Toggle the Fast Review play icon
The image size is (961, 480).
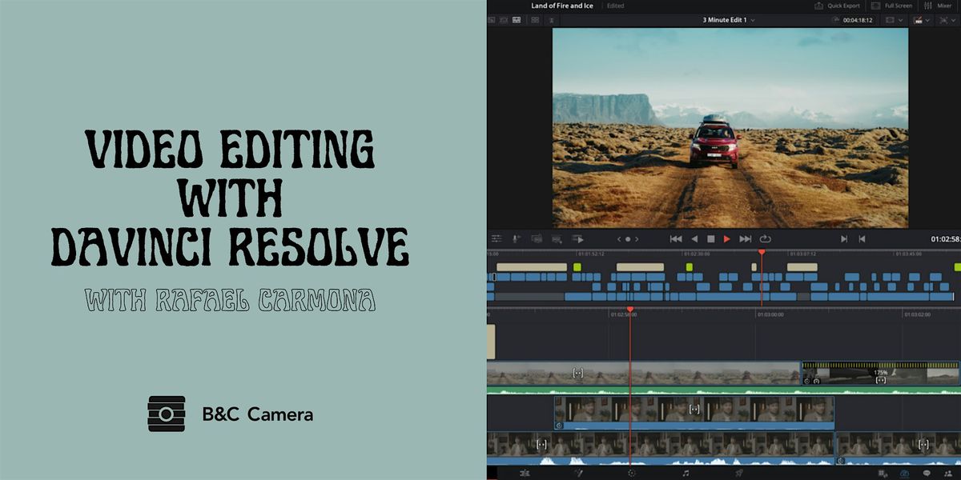pyautogui.click(x=577, y=238)
